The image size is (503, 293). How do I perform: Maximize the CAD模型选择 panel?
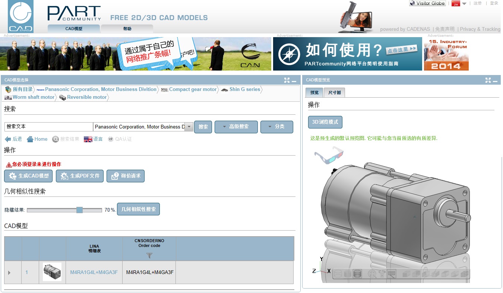287,80
